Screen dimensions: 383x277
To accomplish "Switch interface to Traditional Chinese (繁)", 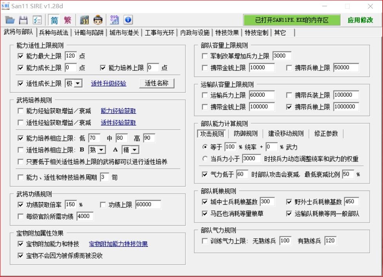I will (67, 19).
